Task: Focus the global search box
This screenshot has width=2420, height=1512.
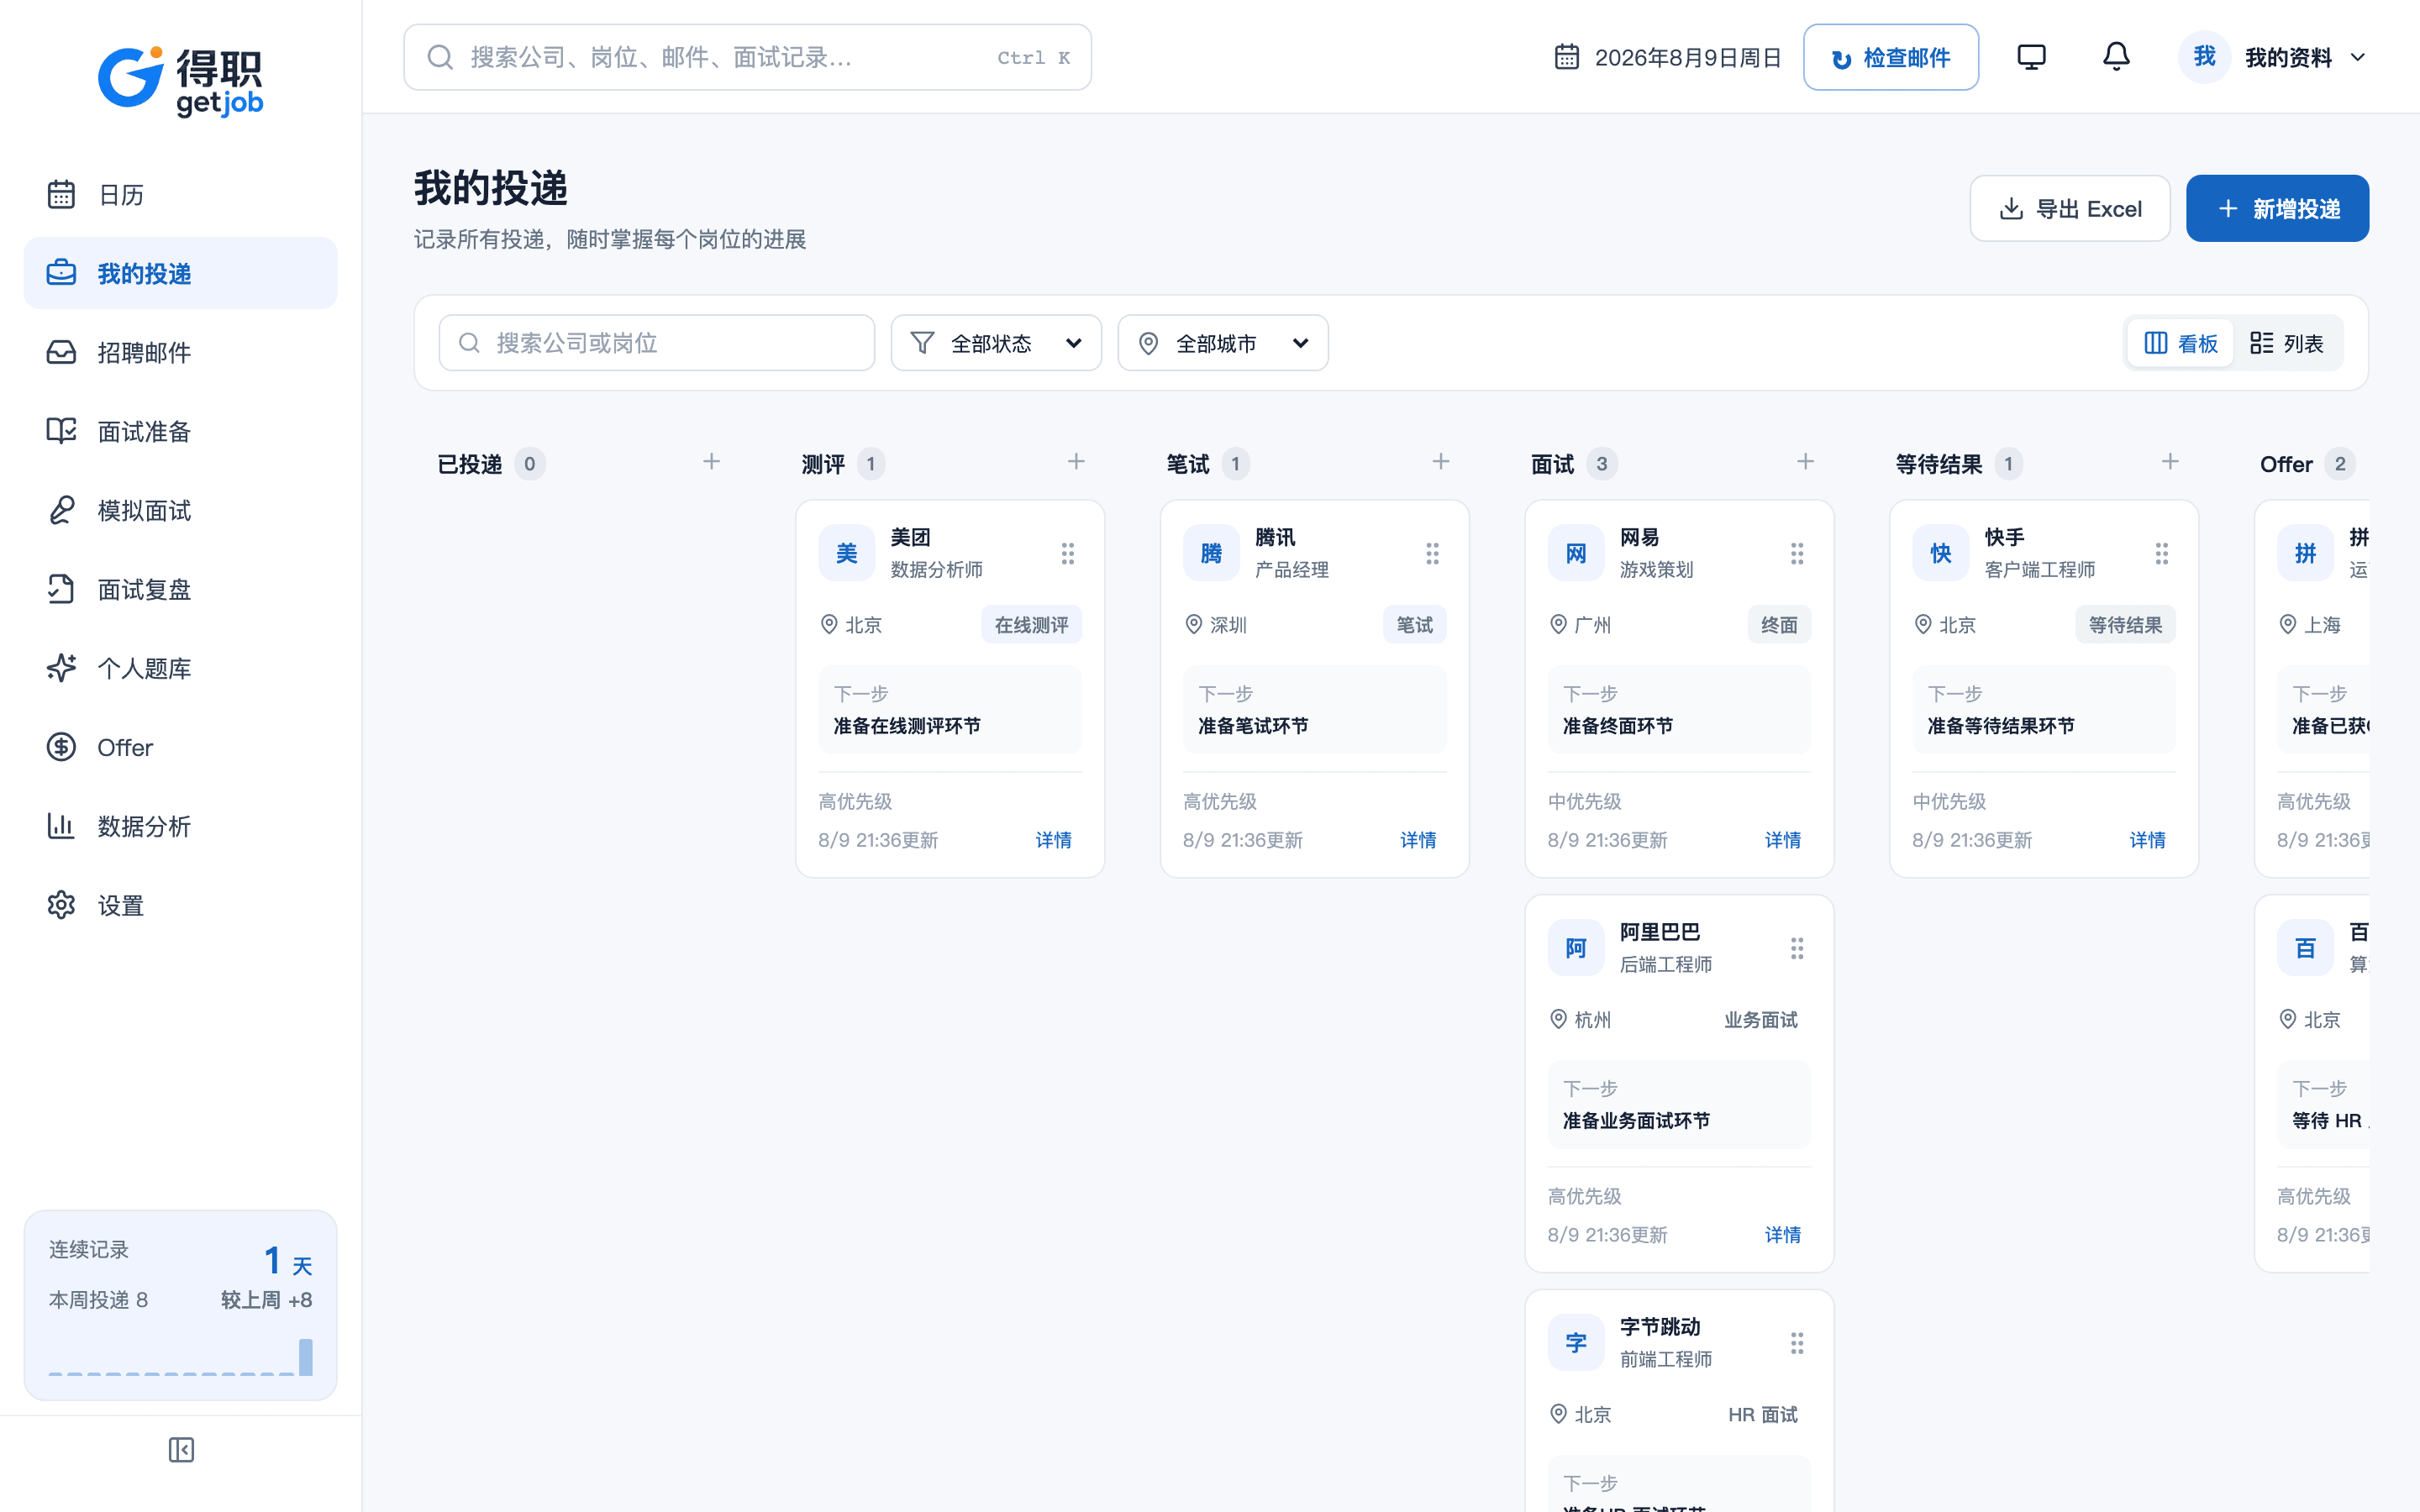Action: pos(747,57)
